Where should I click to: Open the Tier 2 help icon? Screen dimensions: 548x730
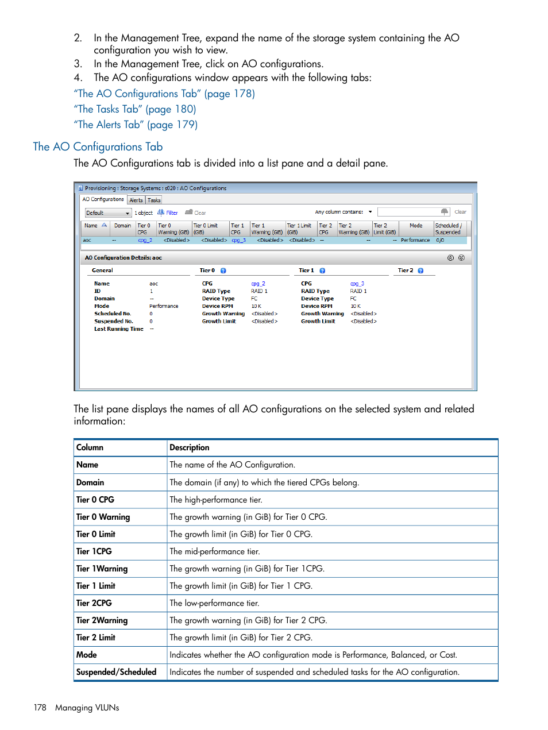[x=420, y=271]
